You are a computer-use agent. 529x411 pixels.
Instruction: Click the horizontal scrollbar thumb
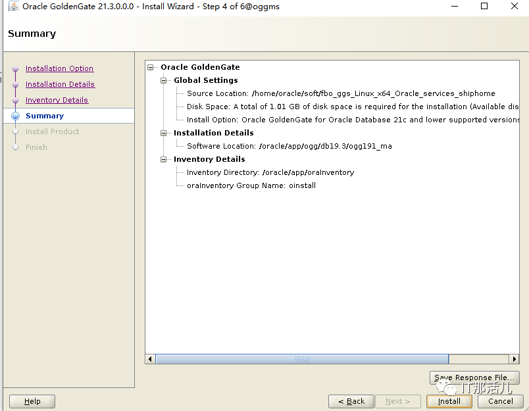(302, 359)
